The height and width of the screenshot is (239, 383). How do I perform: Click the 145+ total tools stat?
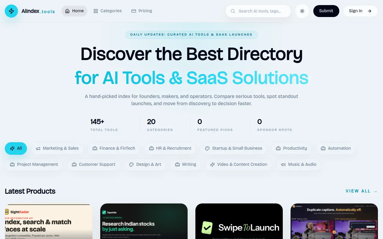pyautogui.click(x=104, y=125)
